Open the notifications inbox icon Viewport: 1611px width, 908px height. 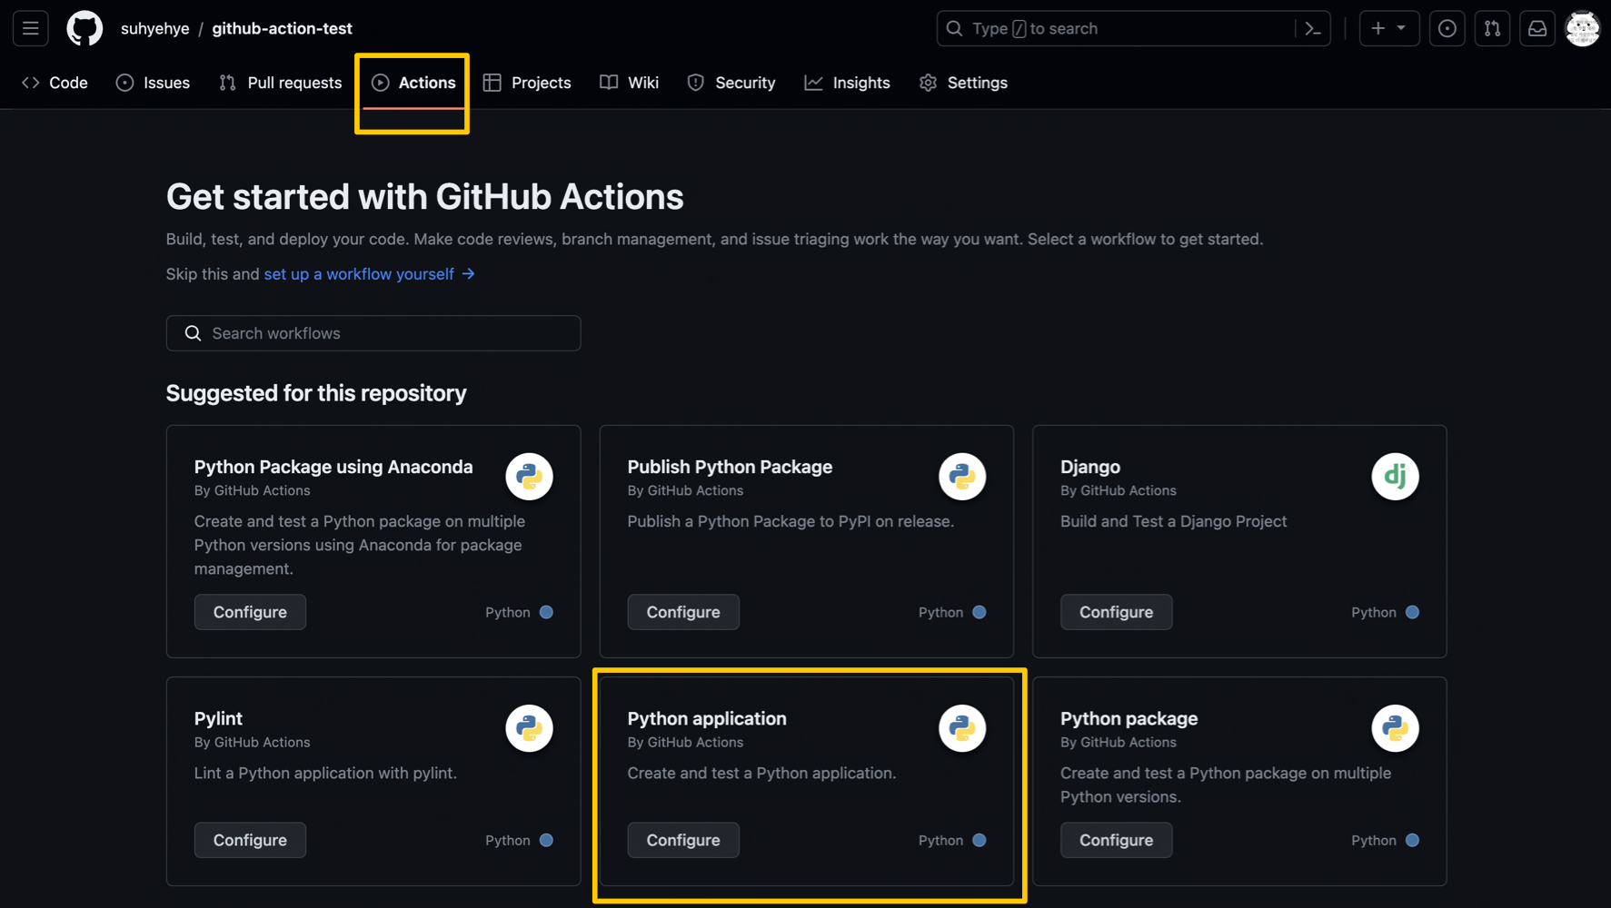(1537, 28)
